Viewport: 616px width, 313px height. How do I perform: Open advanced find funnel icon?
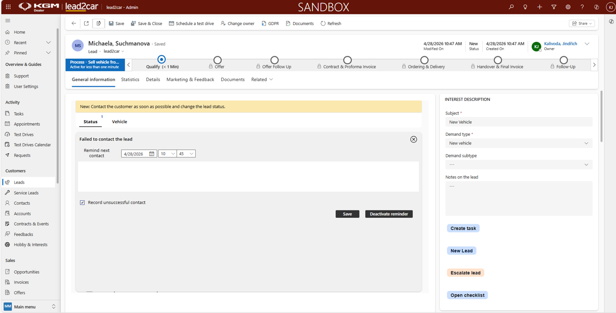click(x=554, y=7)
